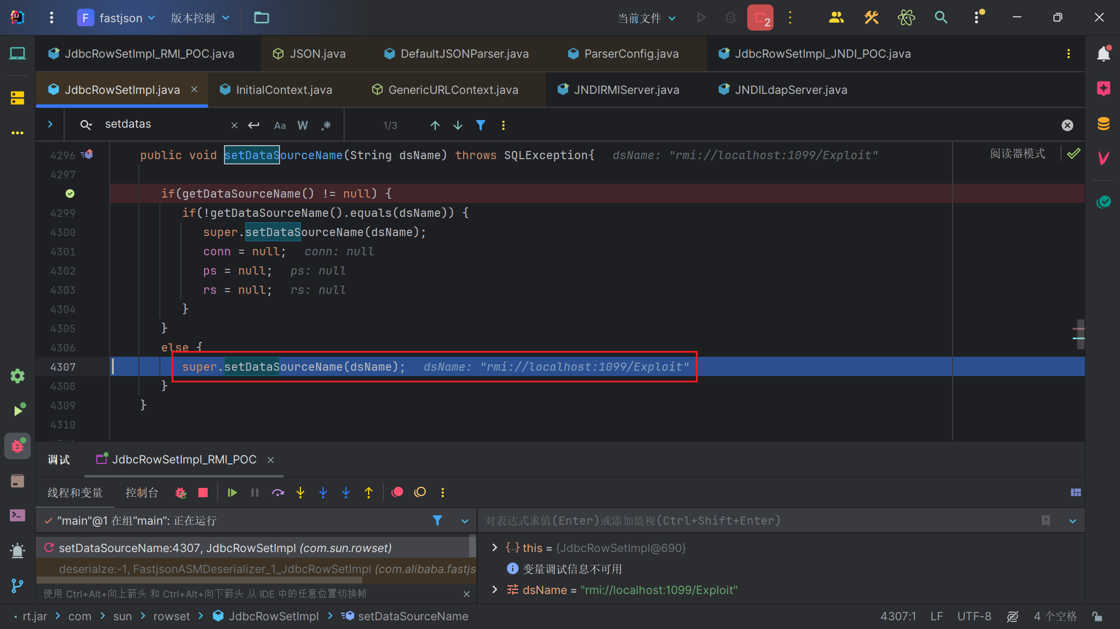This screenshot has width=1120, height=629.
Task: Switch to DefaultJSONParser.java tab
Action: (x=457, y=54)
